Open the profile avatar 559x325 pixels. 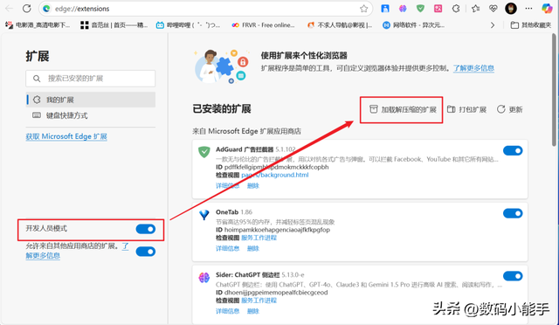tap(511, 9)
